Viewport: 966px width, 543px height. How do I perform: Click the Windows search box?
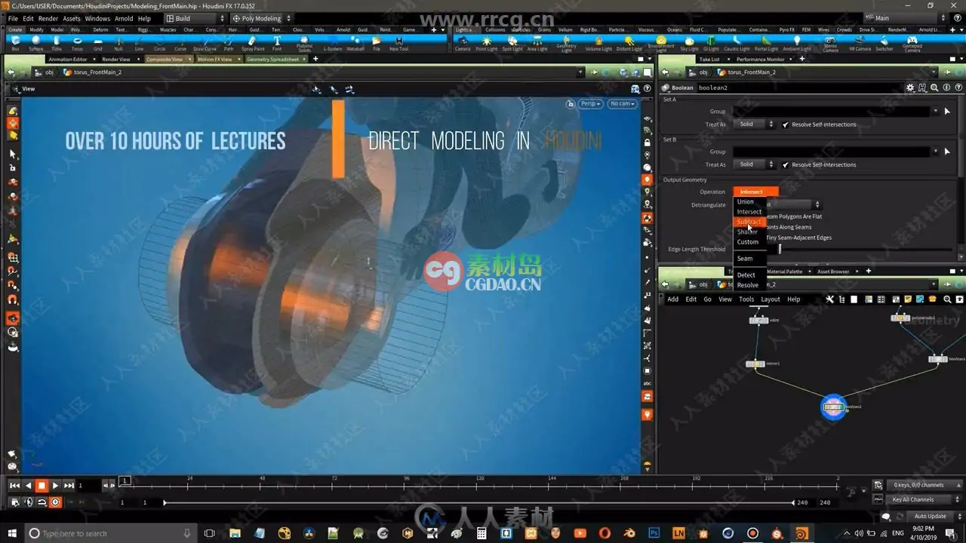109,533
